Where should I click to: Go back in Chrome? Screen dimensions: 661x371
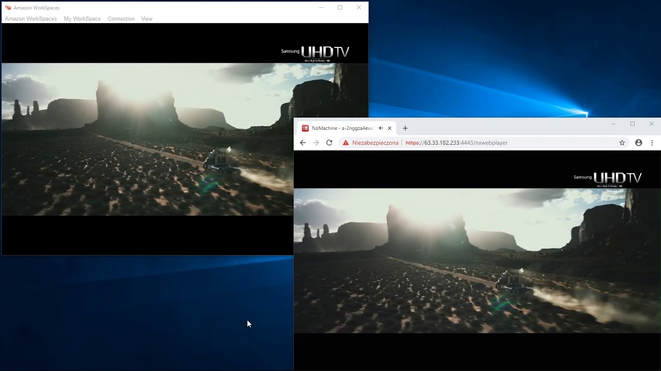click(303, 143)
